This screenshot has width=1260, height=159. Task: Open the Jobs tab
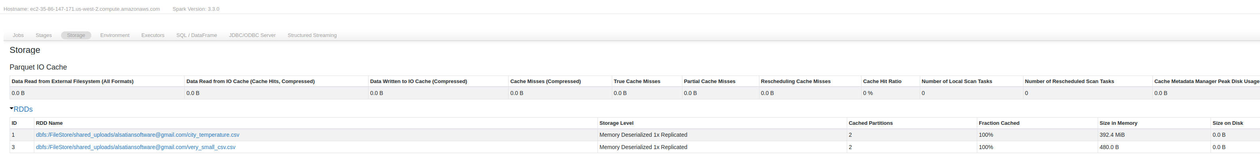pyautogui.click(x=18, y=35)
